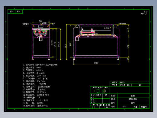
Task: Select the '817.8' vertical dimension text
Action: pyautogui.click(x=52, y=43)
